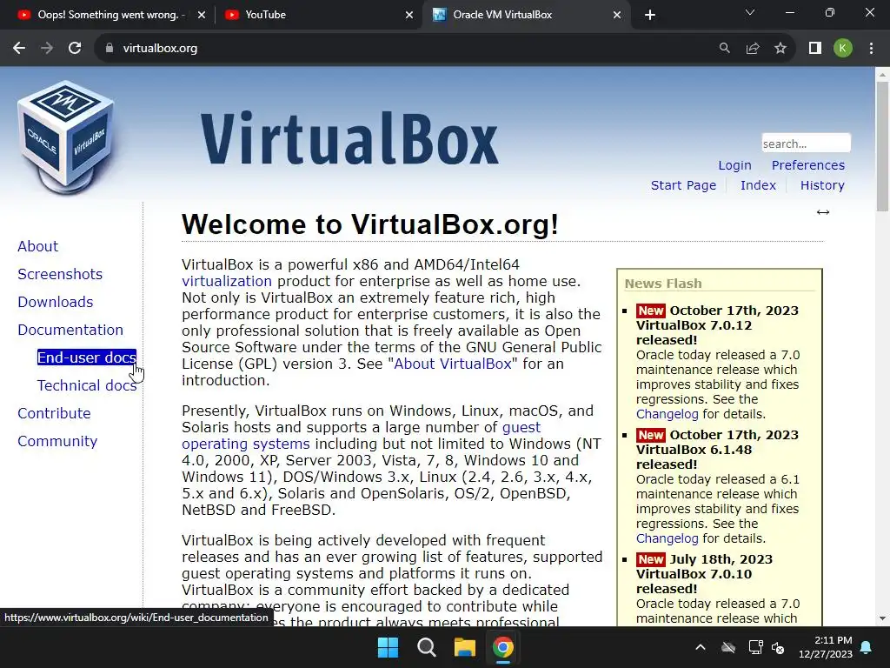Switch to the YouTube tab
The height and width of the screenshot is (668, 890).
click(x=318, y=15)
